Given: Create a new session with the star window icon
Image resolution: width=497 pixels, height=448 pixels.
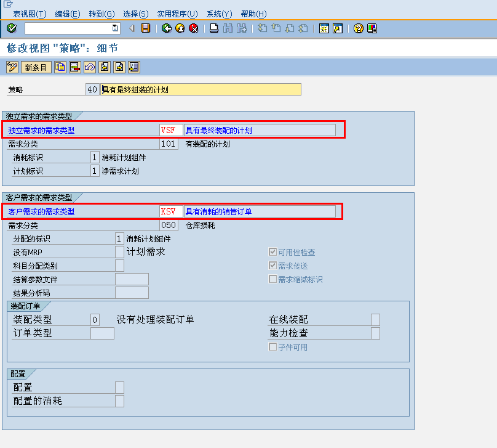Looking at the screenshot, I should pos(324,28).
